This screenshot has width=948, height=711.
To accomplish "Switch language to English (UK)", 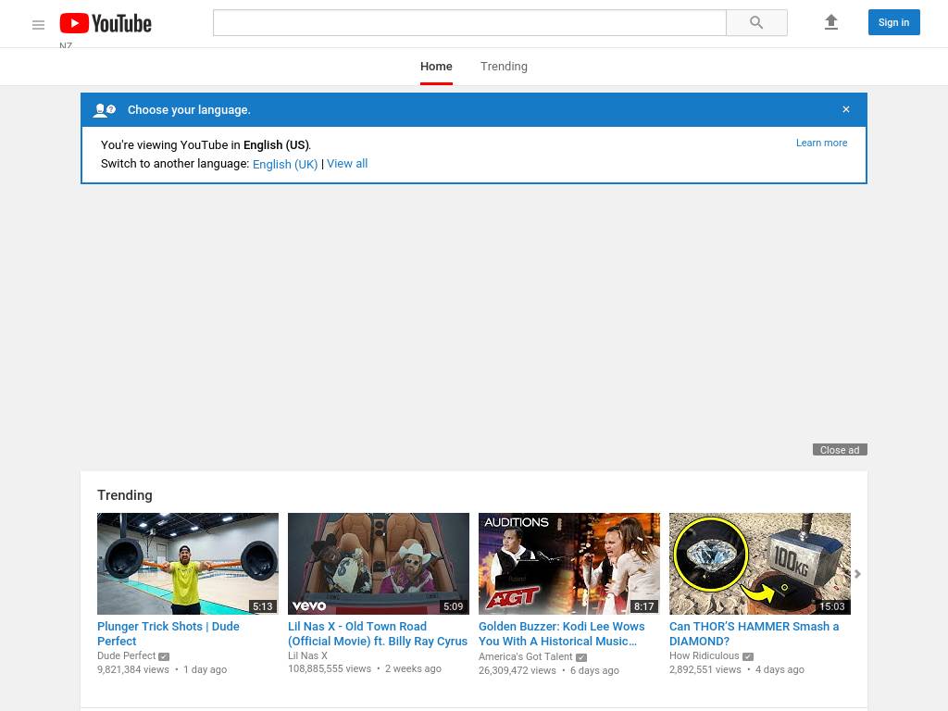I will click(285, 164).
